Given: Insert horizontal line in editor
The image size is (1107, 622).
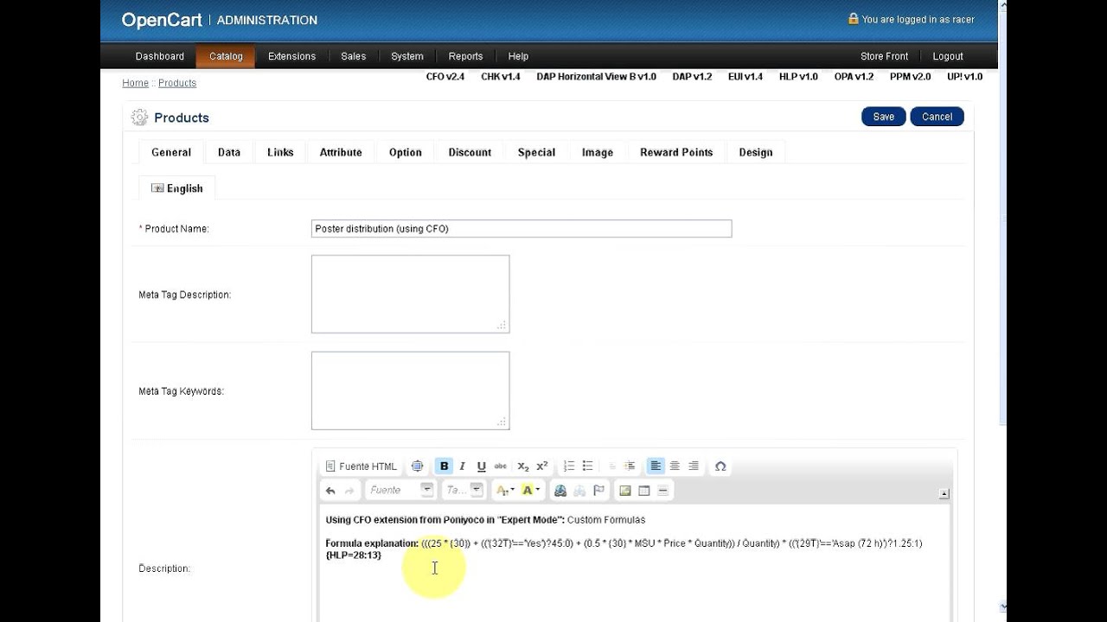Looking at the screenshot, I should tap(663, 491).
